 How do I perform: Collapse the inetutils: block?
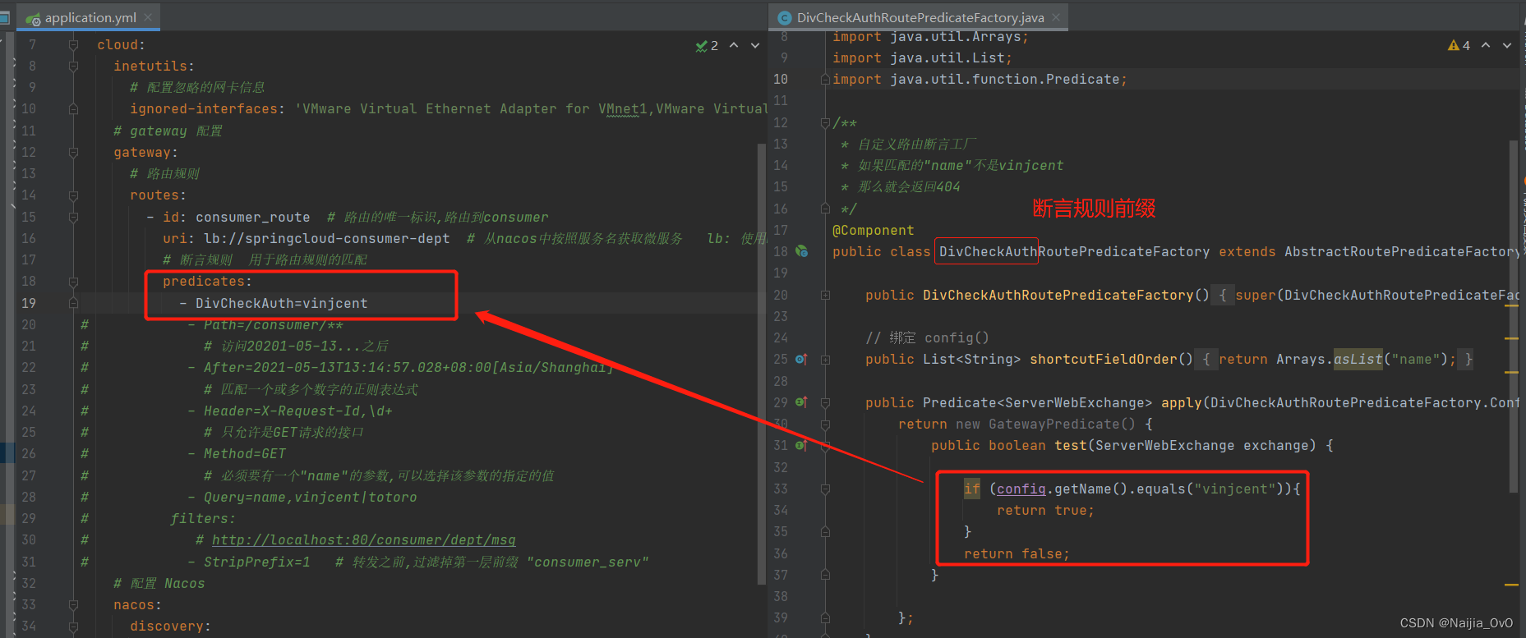[x=73, y=66]
